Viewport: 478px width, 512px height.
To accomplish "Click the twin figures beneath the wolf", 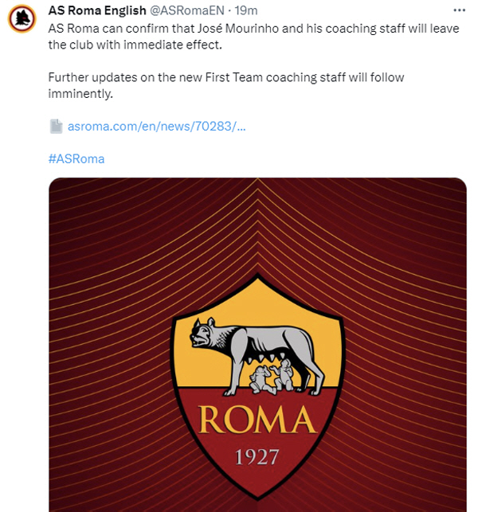I will coord(272,376).
